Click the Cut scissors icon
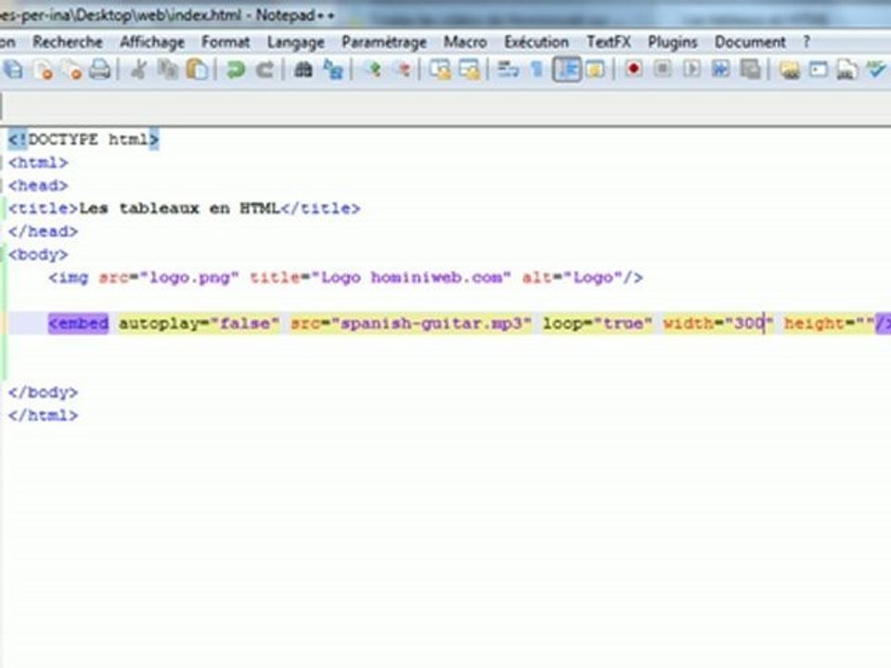The width and height of the screenshot is (891, 668). click(x=138, y=70)
